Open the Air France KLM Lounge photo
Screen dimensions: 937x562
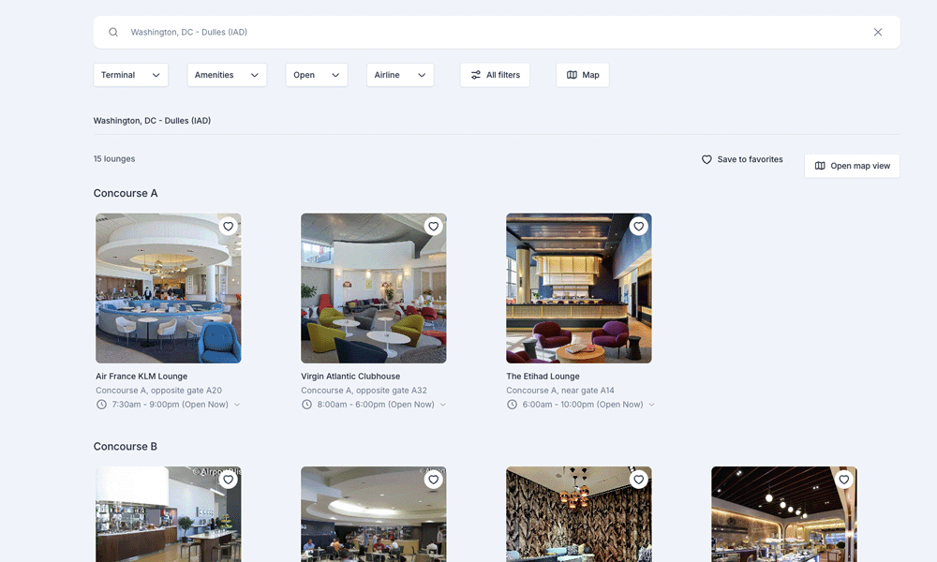[169, 288]
